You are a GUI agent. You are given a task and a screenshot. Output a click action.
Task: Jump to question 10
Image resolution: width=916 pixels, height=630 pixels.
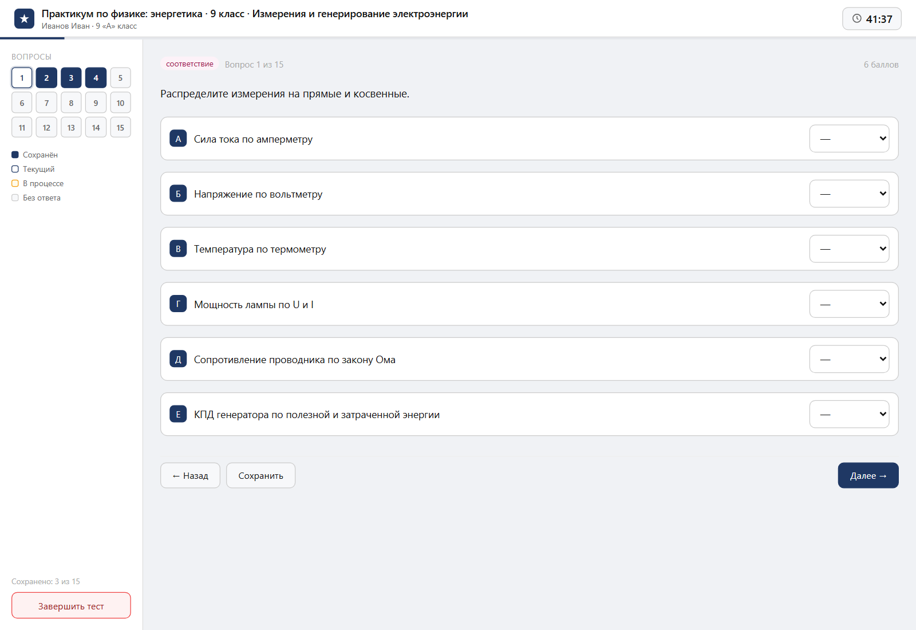pos(120,103)
